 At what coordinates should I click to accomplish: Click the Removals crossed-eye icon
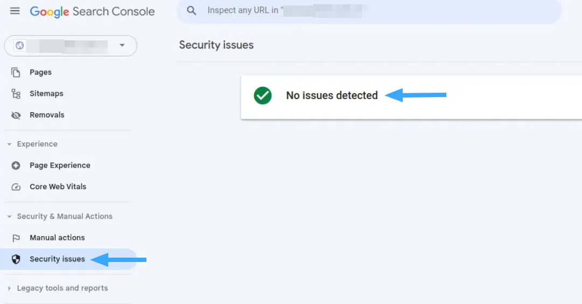tap(16, 115)
